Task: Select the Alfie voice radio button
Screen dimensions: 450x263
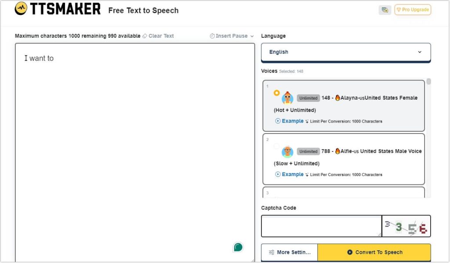Action: (x=276, y=146)
